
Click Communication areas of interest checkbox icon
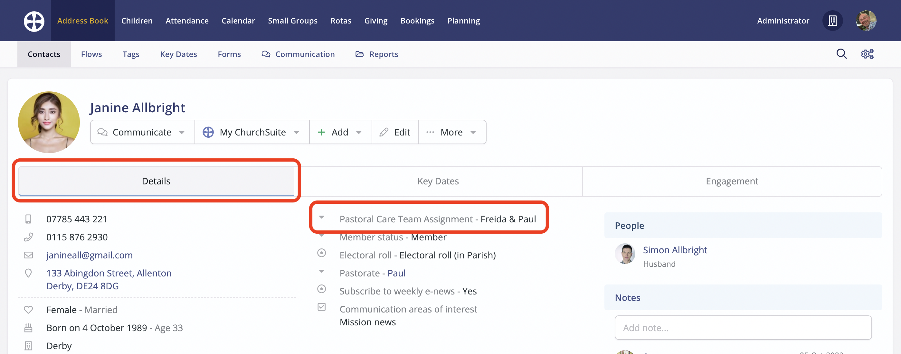[x=321, y=307]
